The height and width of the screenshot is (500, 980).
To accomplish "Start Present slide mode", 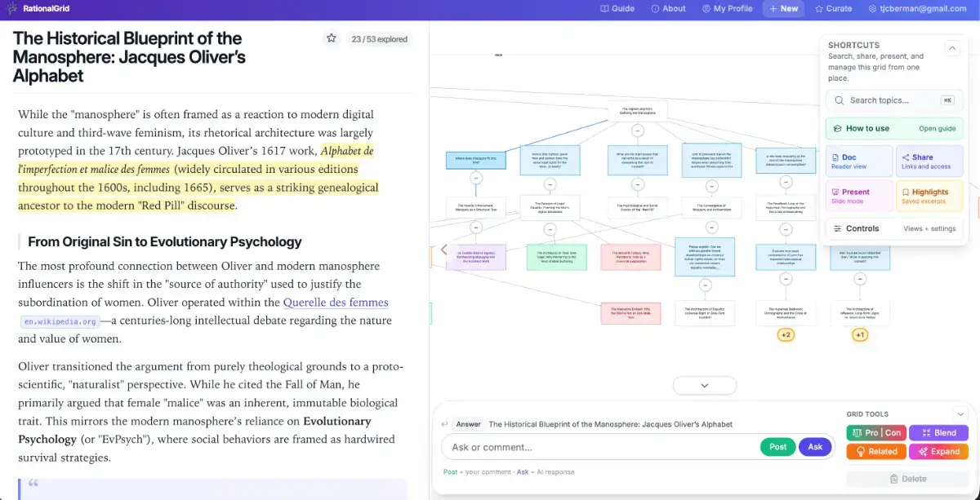I will [859, 196].
